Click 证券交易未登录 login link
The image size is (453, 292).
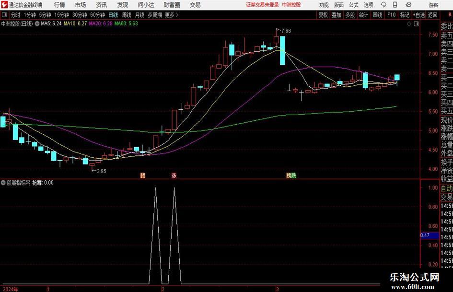(x=262, y=5)
